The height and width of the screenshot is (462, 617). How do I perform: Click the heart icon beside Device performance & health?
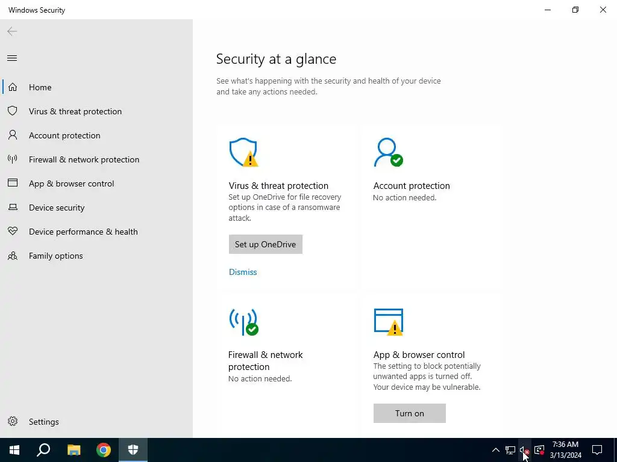13,231
